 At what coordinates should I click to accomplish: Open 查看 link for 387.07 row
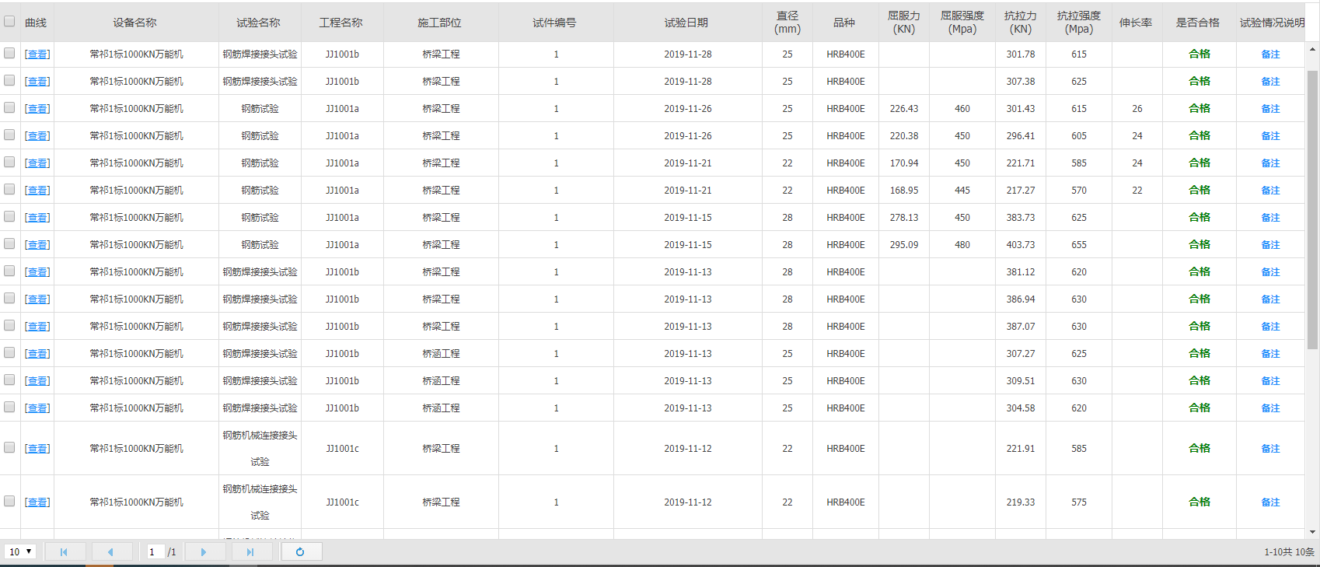[x=37, y=327]
